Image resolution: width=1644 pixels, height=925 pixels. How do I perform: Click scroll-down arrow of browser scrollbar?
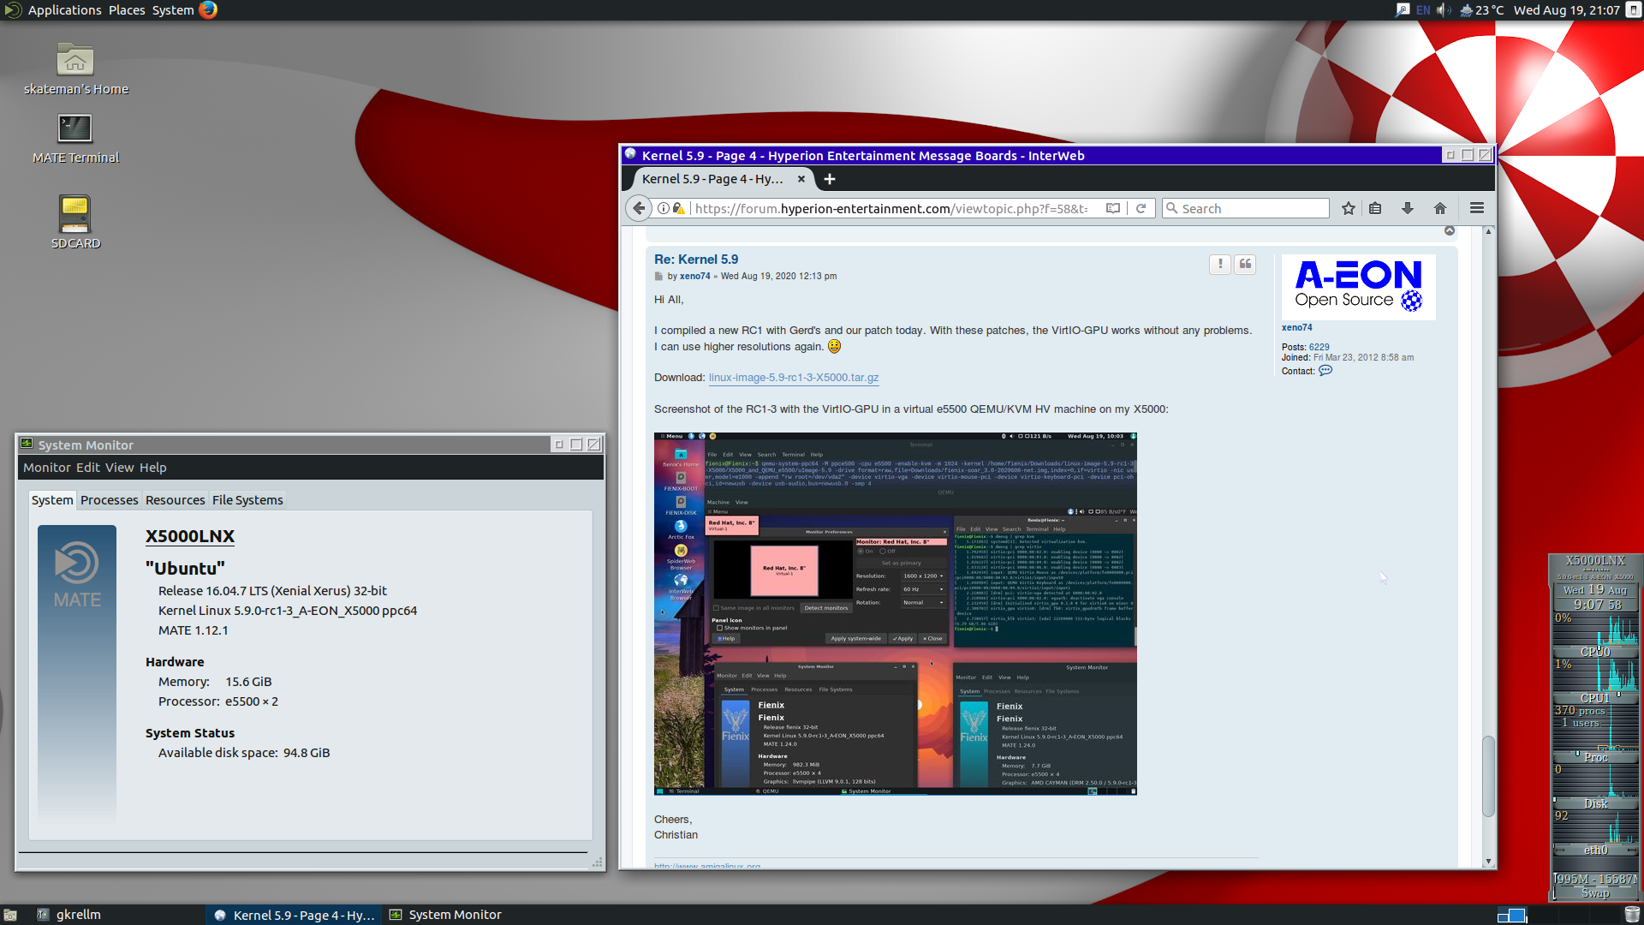pos(1488,861)
